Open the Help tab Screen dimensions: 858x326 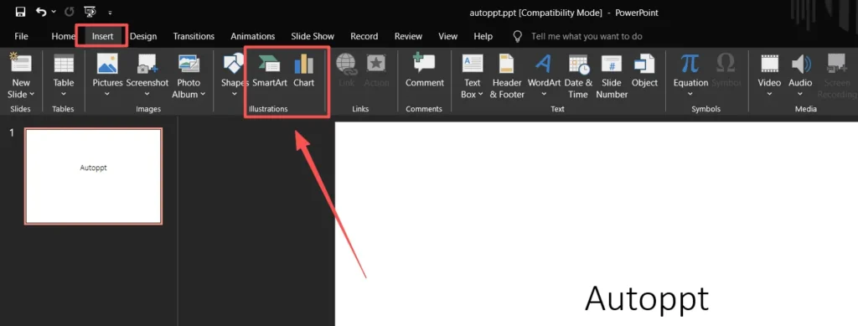(483, 36)
